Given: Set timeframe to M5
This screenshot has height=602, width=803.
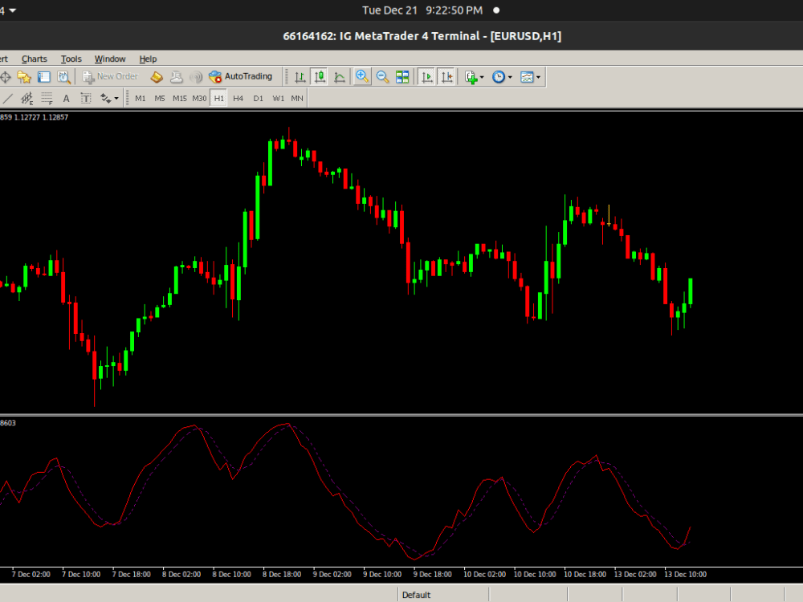Looking at the screenshot, I should coord(160,98).
